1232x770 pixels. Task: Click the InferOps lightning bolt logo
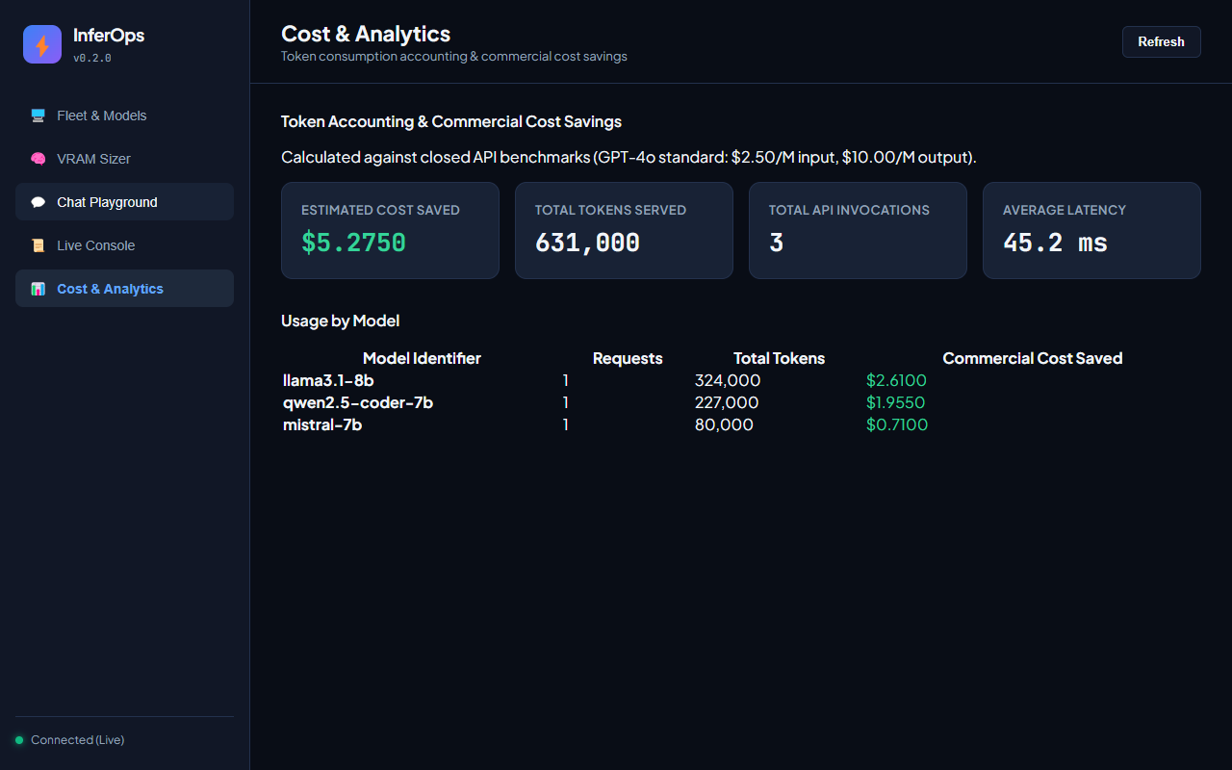point(42,44)
